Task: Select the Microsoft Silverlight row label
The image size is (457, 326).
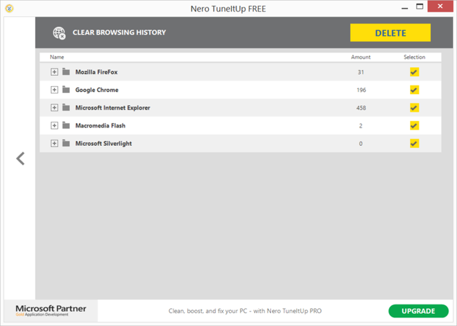Action: point(103,143)
